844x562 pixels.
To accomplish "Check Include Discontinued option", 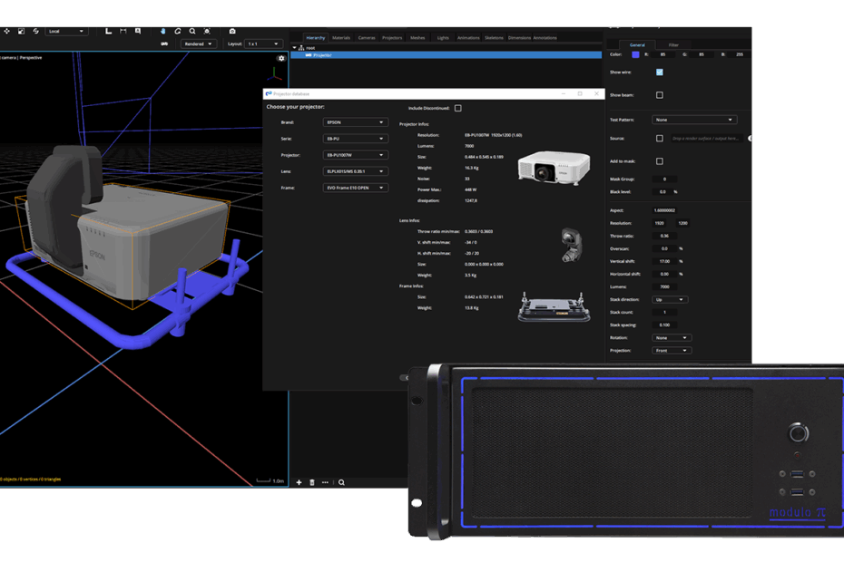I will point(458,108).
